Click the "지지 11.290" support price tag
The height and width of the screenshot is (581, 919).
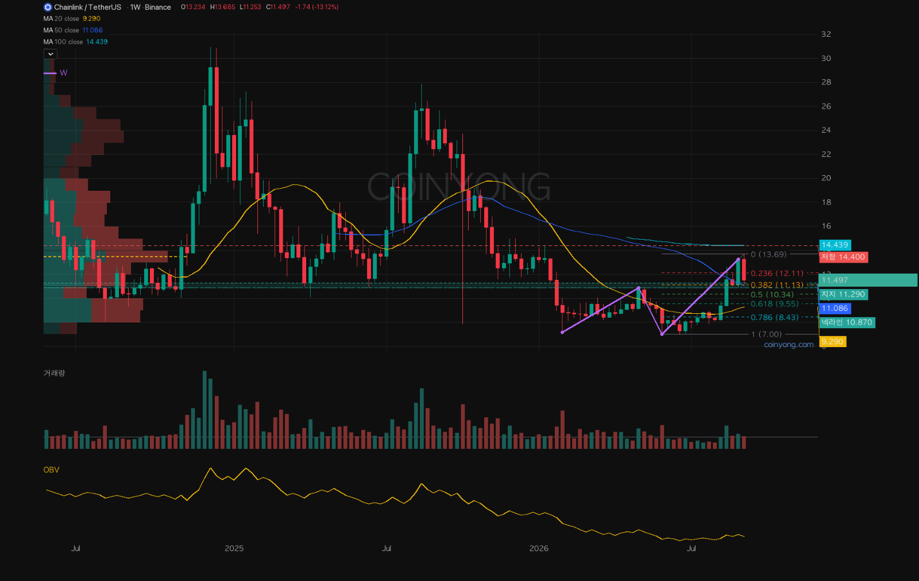(x=843, y=295)
